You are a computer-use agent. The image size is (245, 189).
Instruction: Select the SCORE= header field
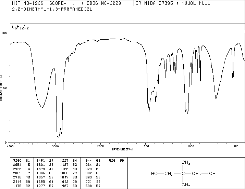pyautogui.click(x=66, y=3)
